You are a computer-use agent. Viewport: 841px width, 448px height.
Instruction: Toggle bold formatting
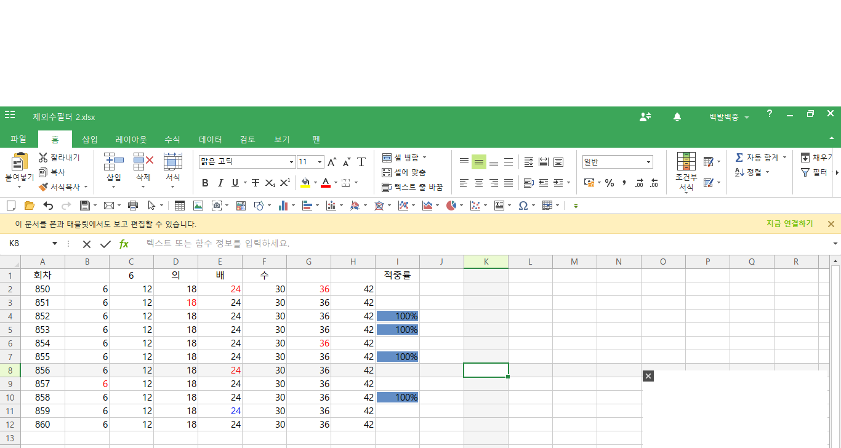click(x=205, y=183)
